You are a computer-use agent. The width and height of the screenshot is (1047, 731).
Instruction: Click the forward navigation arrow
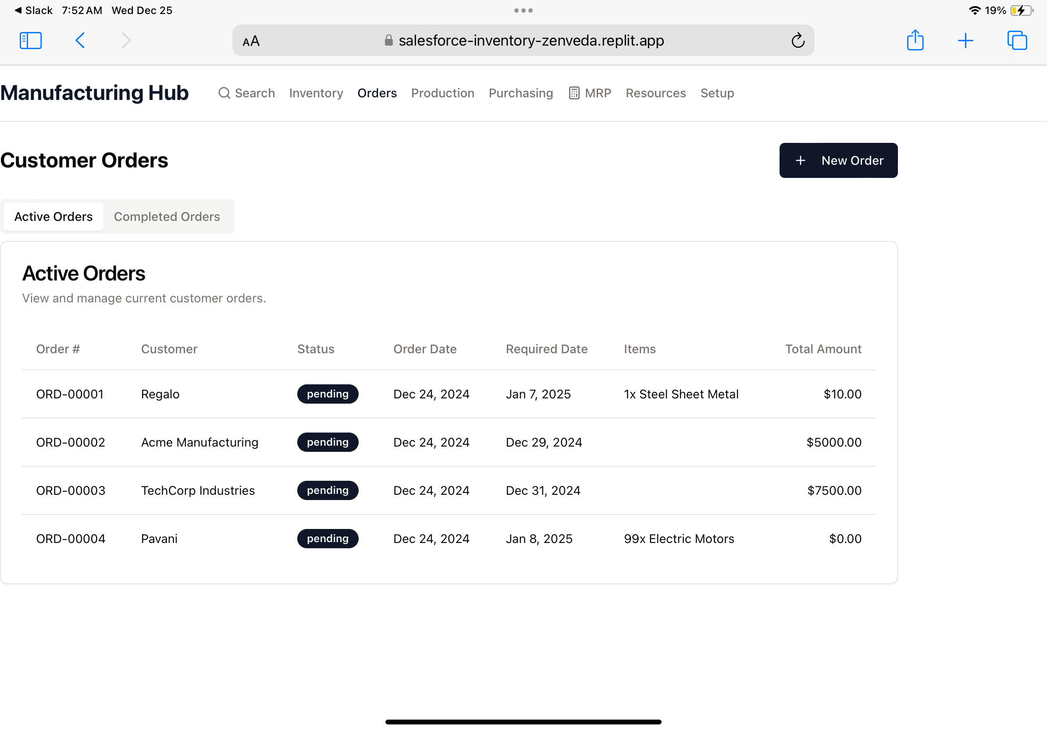(x=126, y=41)
